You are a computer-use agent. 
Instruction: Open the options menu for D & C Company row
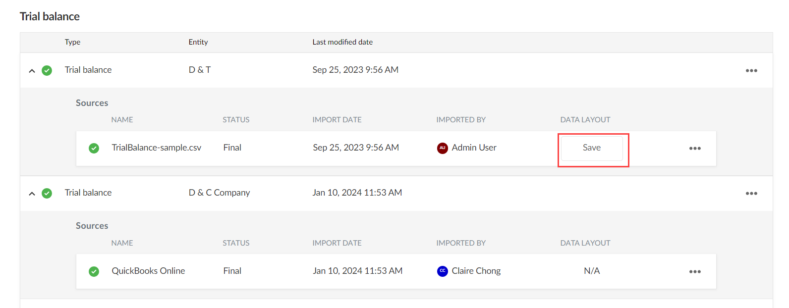(751, 193)
